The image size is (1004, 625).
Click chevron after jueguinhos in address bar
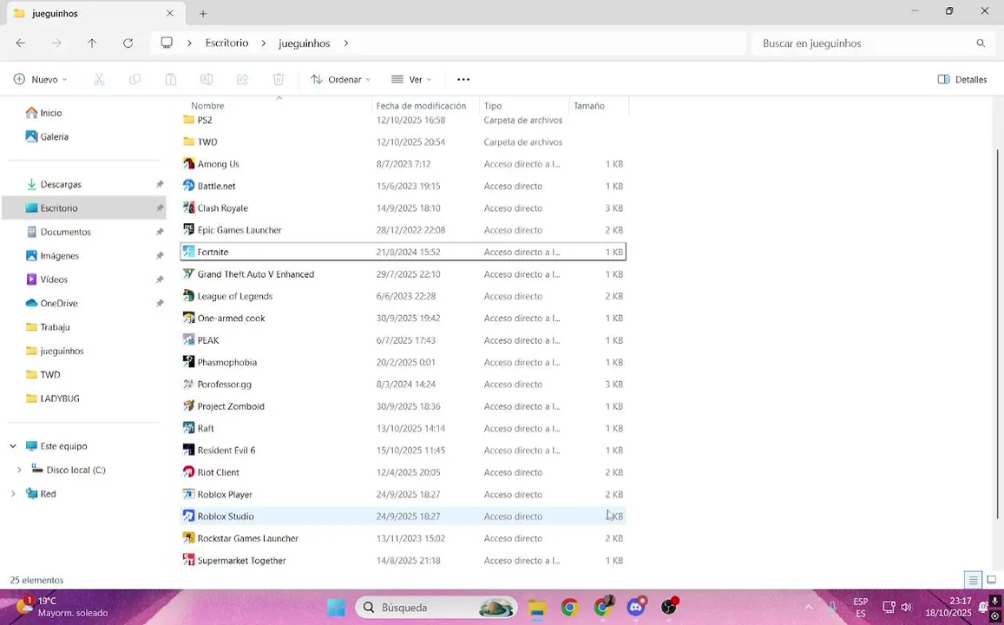point(345,43)
